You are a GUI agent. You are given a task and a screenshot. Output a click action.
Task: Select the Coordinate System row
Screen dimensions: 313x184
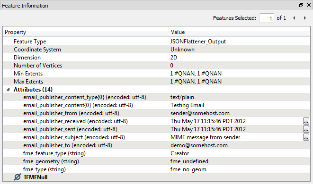click(156, 50)
